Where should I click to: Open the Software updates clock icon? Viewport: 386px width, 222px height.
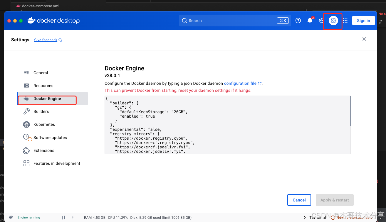click(27, 137)
